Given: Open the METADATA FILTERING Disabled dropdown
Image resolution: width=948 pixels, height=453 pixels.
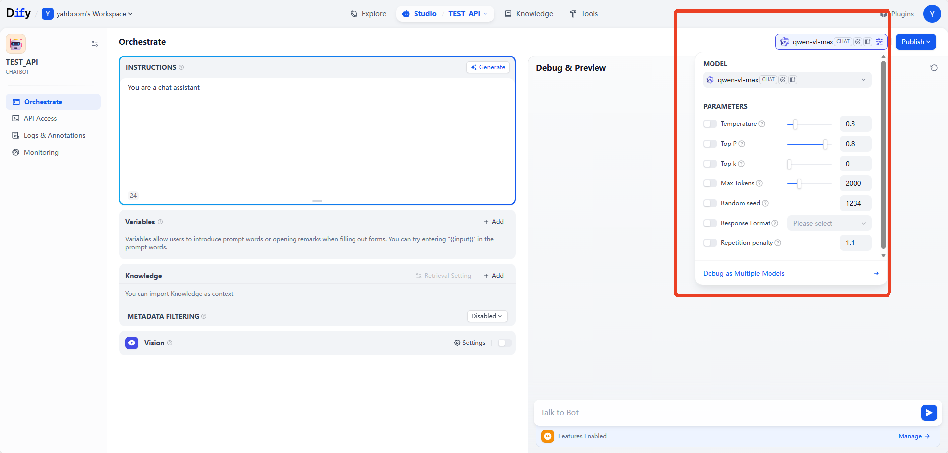Looking at the screenshot, I should pyautogui.click(x=487, y=316).
